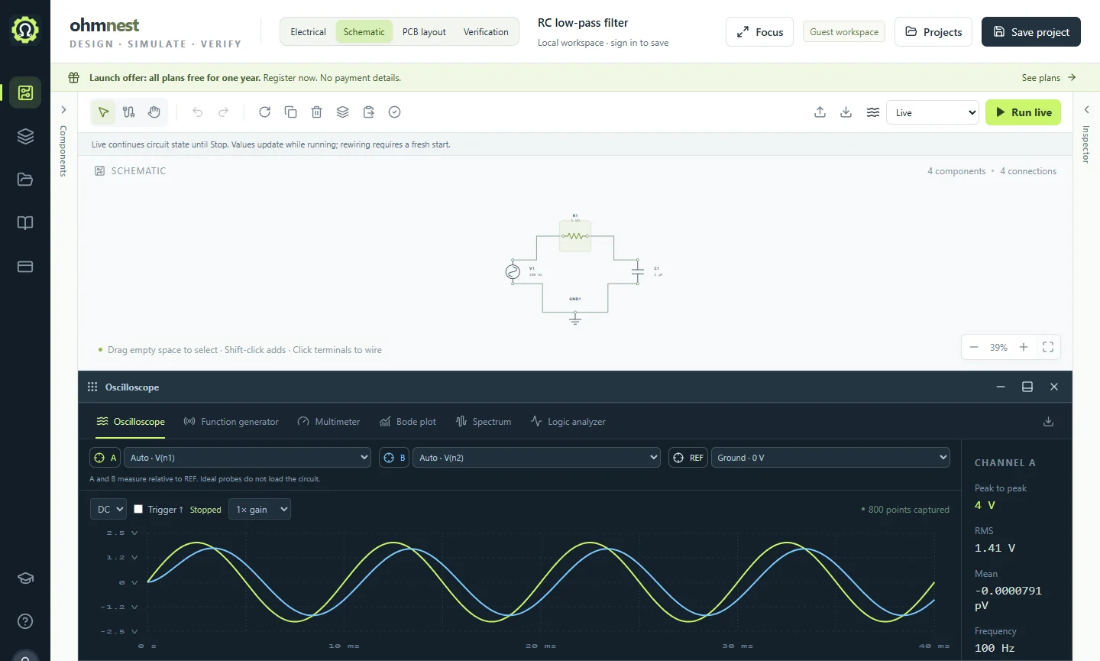Open the folder icon in the left sidebar
1100x661 pixels.
coord(25,180)
